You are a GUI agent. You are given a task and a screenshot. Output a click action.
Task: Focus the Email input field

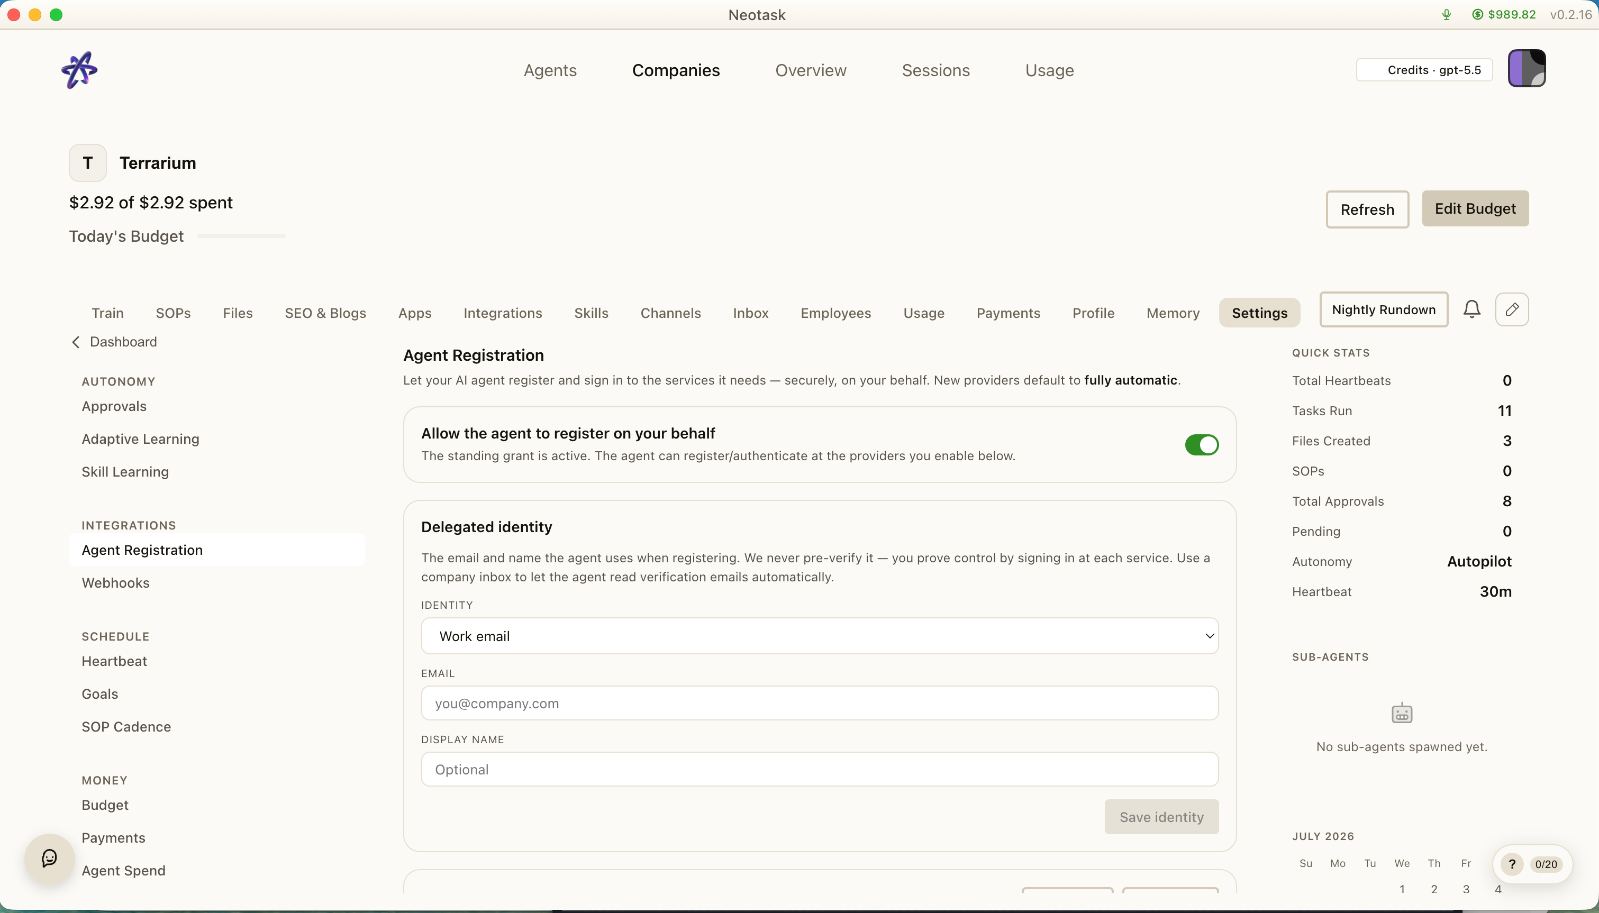(820, 703)
